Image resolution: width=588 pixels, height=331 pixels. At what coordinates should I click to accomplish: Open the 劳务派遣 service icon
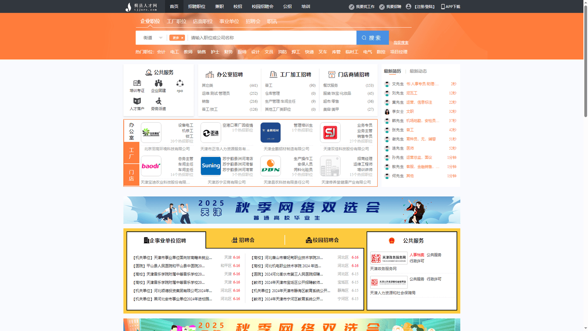(x=158, y=101)
